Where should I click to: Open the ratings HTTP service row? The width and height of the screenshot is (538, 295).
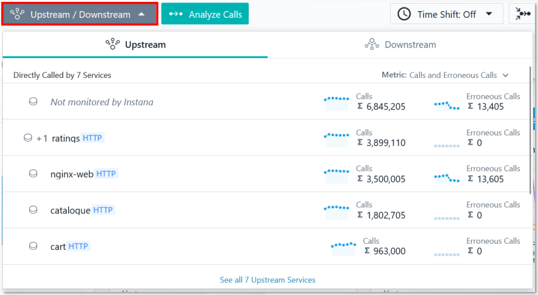(x=266, y=138)
